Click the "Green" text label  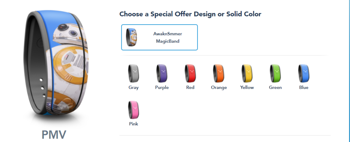point(275,87)
